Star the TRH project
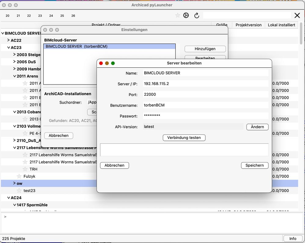Image resolution: width=305 pixels, height=243 pixels. [25, 169]
